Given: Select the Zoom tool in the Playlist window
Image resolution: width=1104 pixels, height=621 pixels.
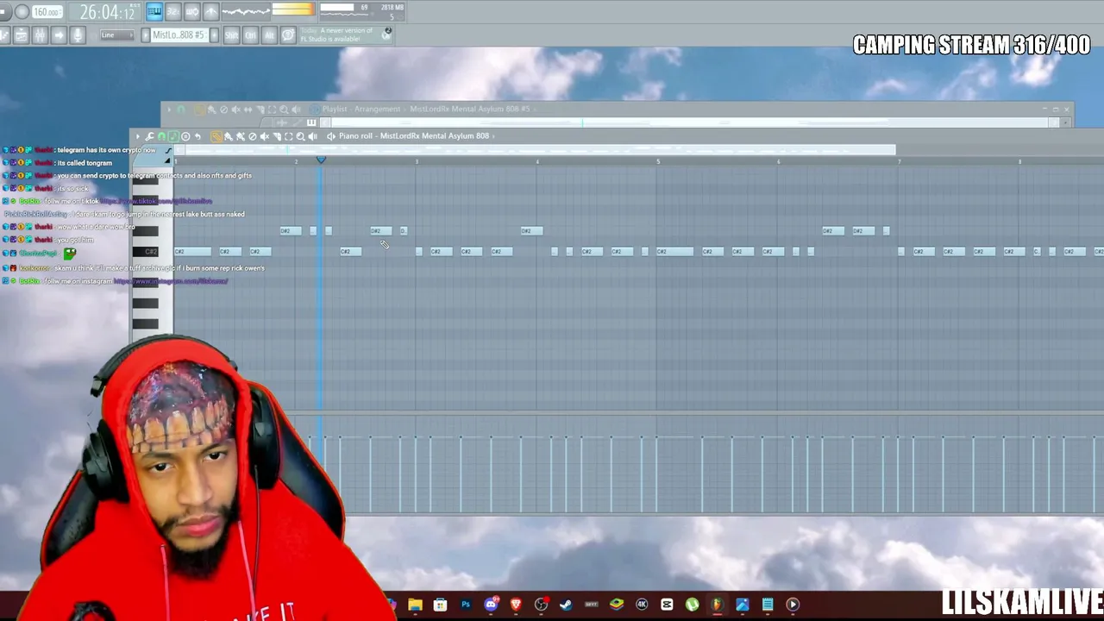Looking at the screenshot, I should [284, 110].
